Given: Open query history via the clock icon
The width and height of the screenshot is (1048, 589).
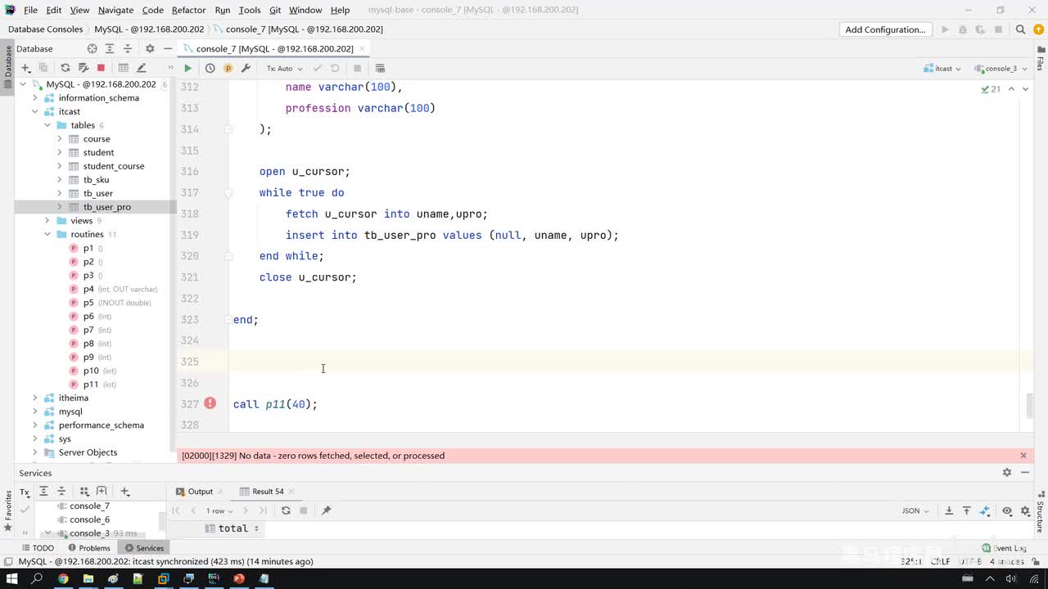Looking at the screenshot, I should (x=210, y=68).
